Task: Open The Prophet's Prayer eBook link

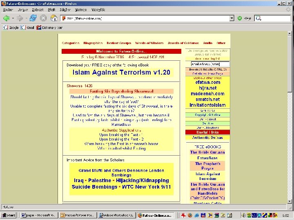Action: (207, 166)
